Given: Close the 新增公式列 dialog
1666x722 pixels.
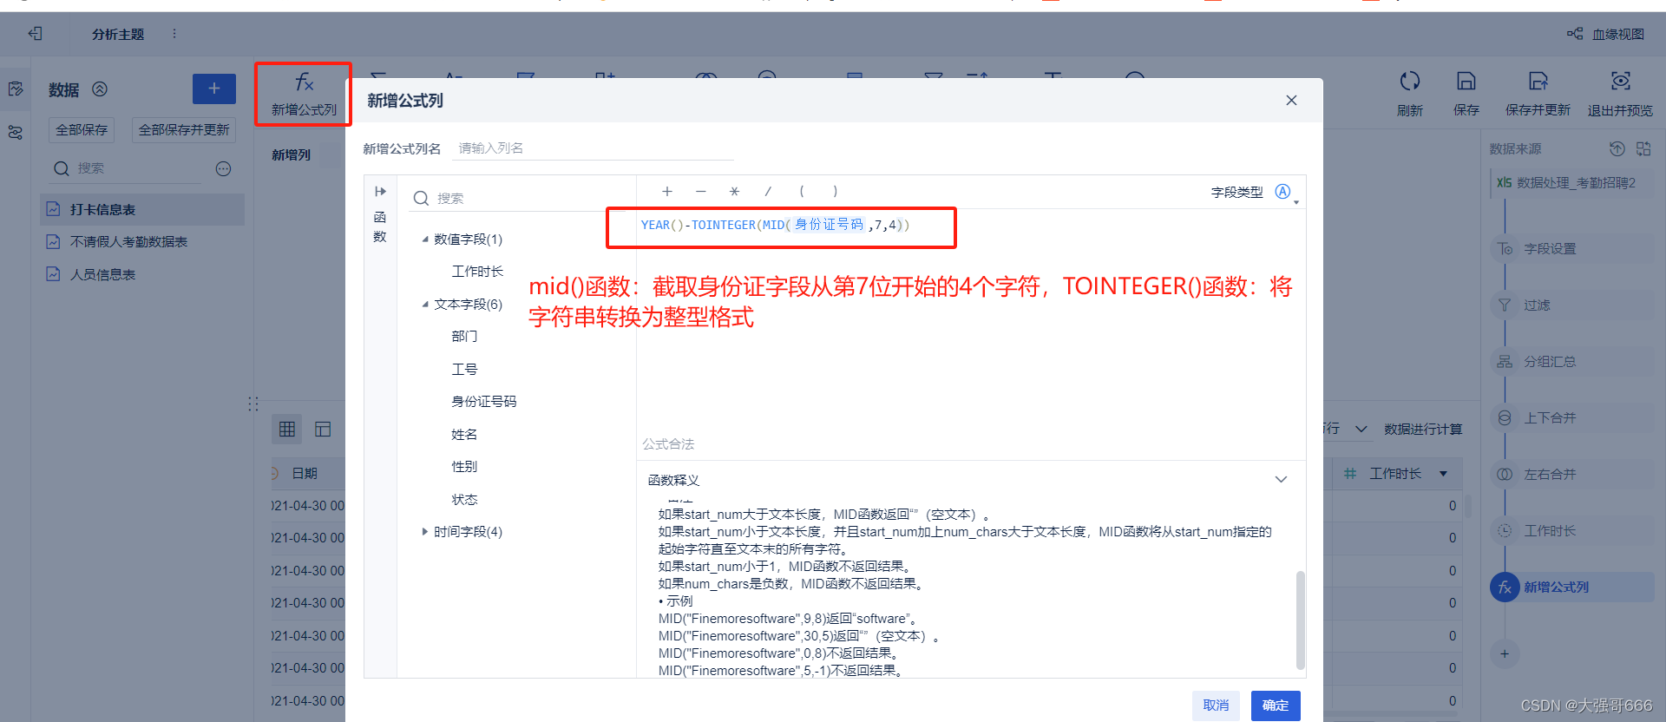Looking at the screenshot, I should coord(1291,101).
